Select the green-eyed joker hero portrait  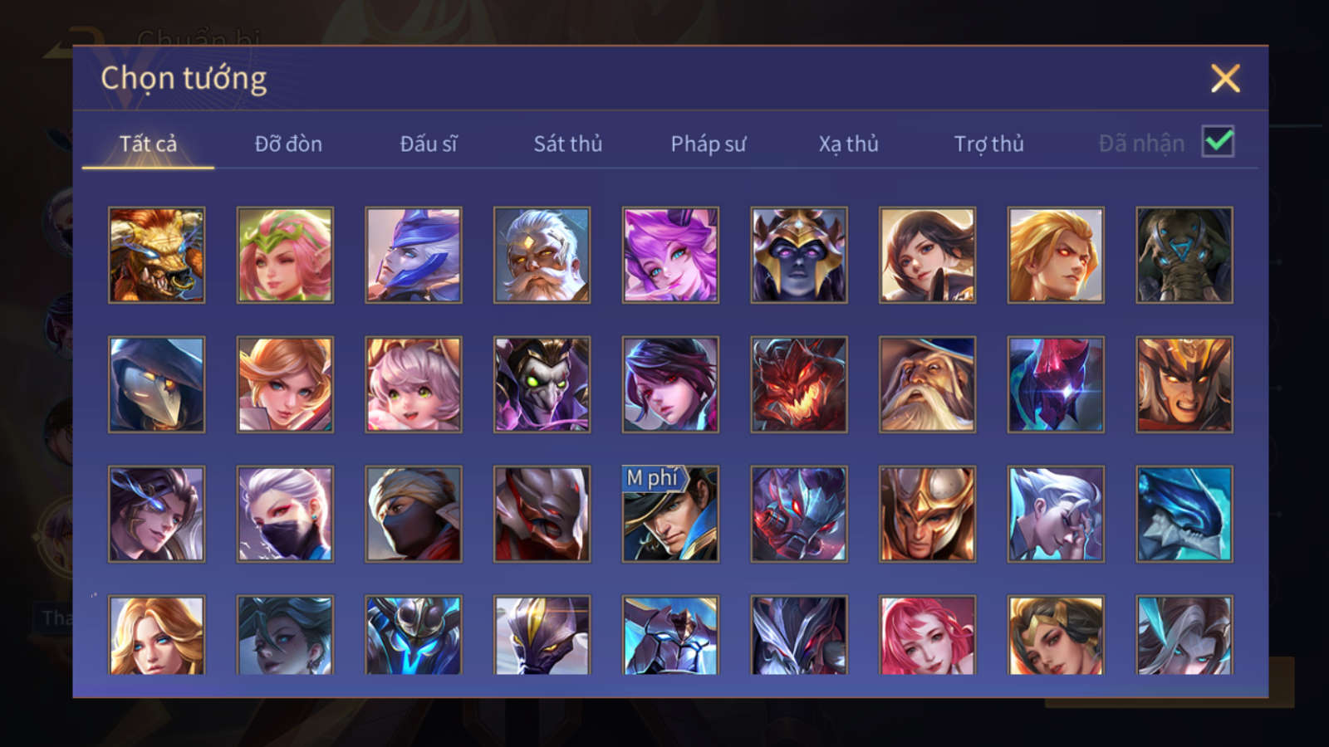(542, 384)
